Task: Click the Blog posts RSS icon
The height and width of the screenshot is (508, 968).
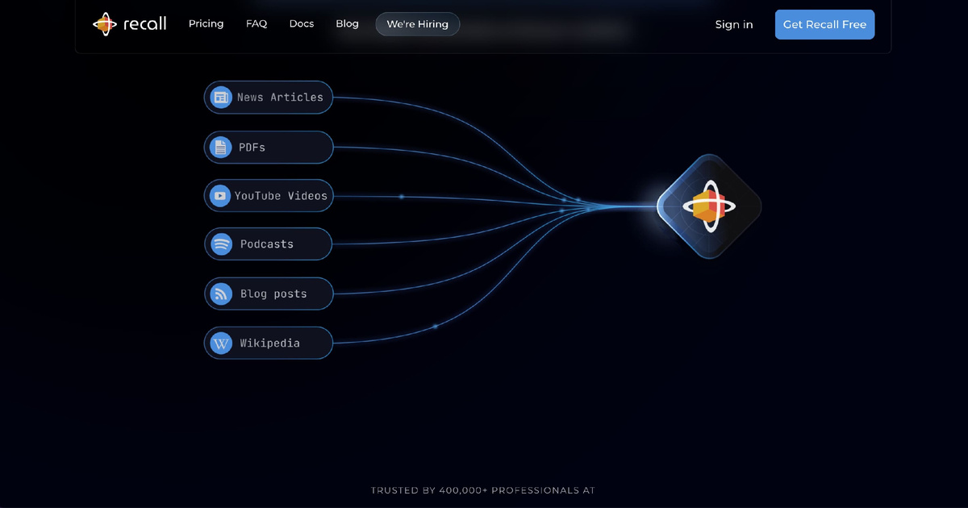Action: [x=220, y=294]
